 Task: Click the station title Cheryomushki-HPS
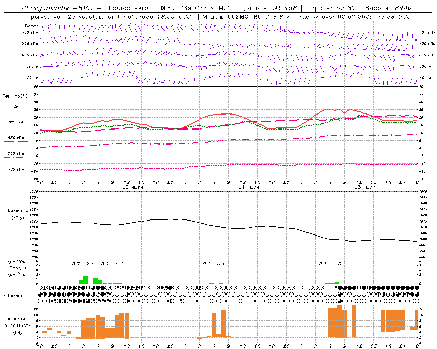(x=57, y=8)
